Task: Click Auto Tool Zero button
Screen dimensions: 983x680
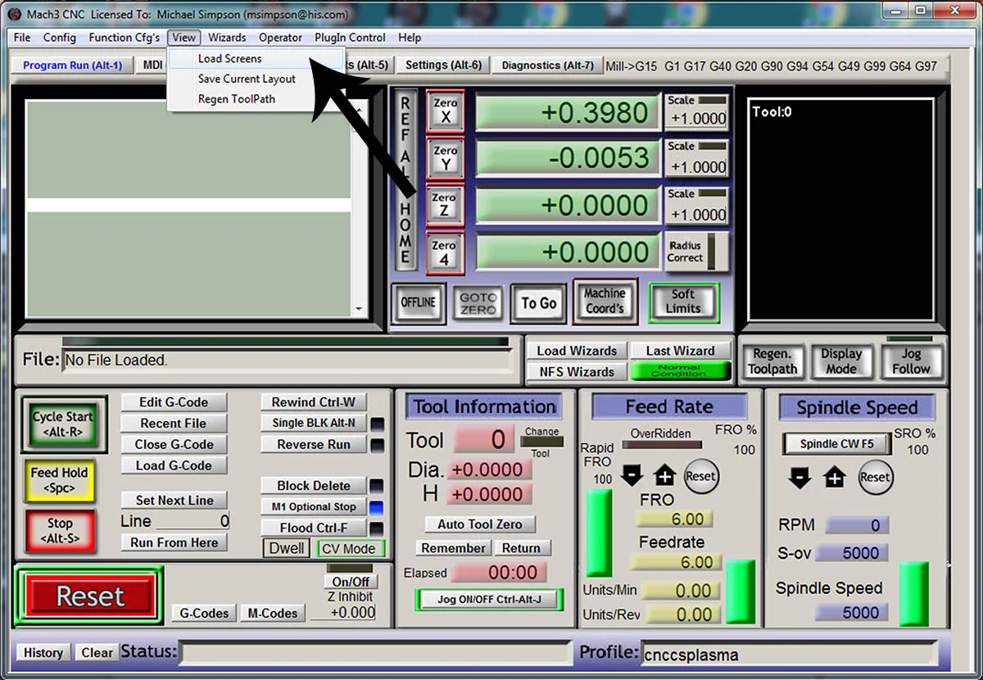Action: [x=480, y=524]
